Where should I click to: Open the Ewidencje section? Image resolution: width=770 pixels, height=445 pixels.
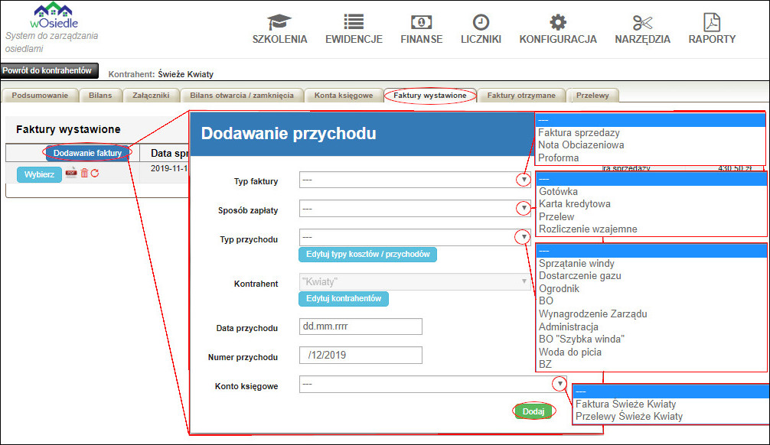[354, 30]
